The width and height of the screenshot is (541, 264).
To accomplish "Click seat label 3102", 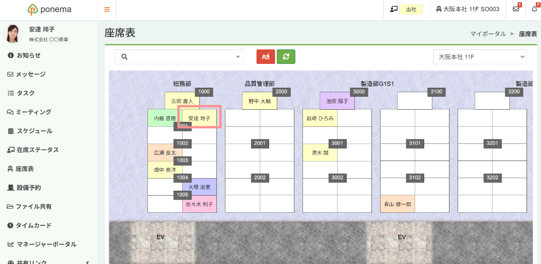I will tap(415, 177).
